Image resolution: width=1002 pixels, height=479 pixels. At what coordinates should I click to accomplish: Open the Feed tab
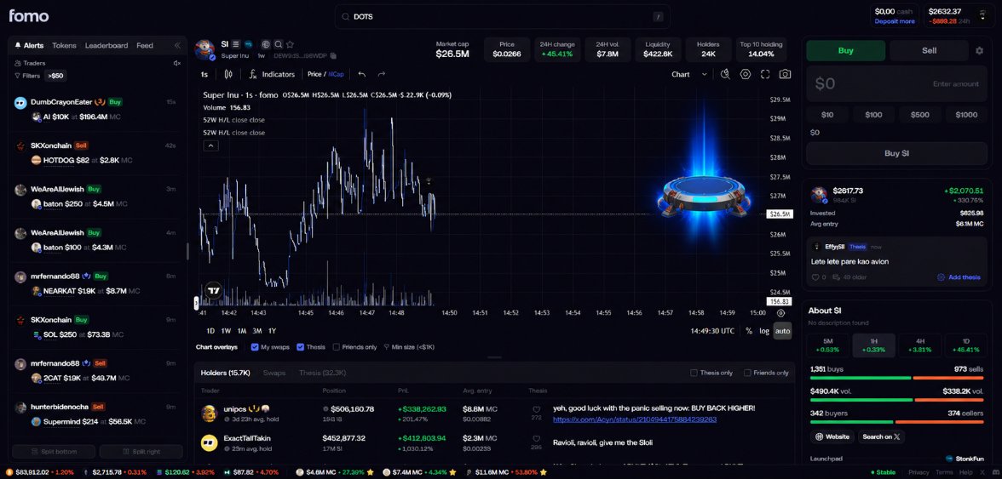145,45
